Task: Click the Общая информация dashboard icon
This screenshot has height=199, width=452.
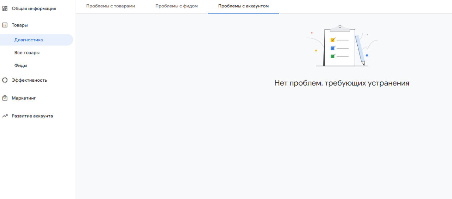Action: pos(5,8)
